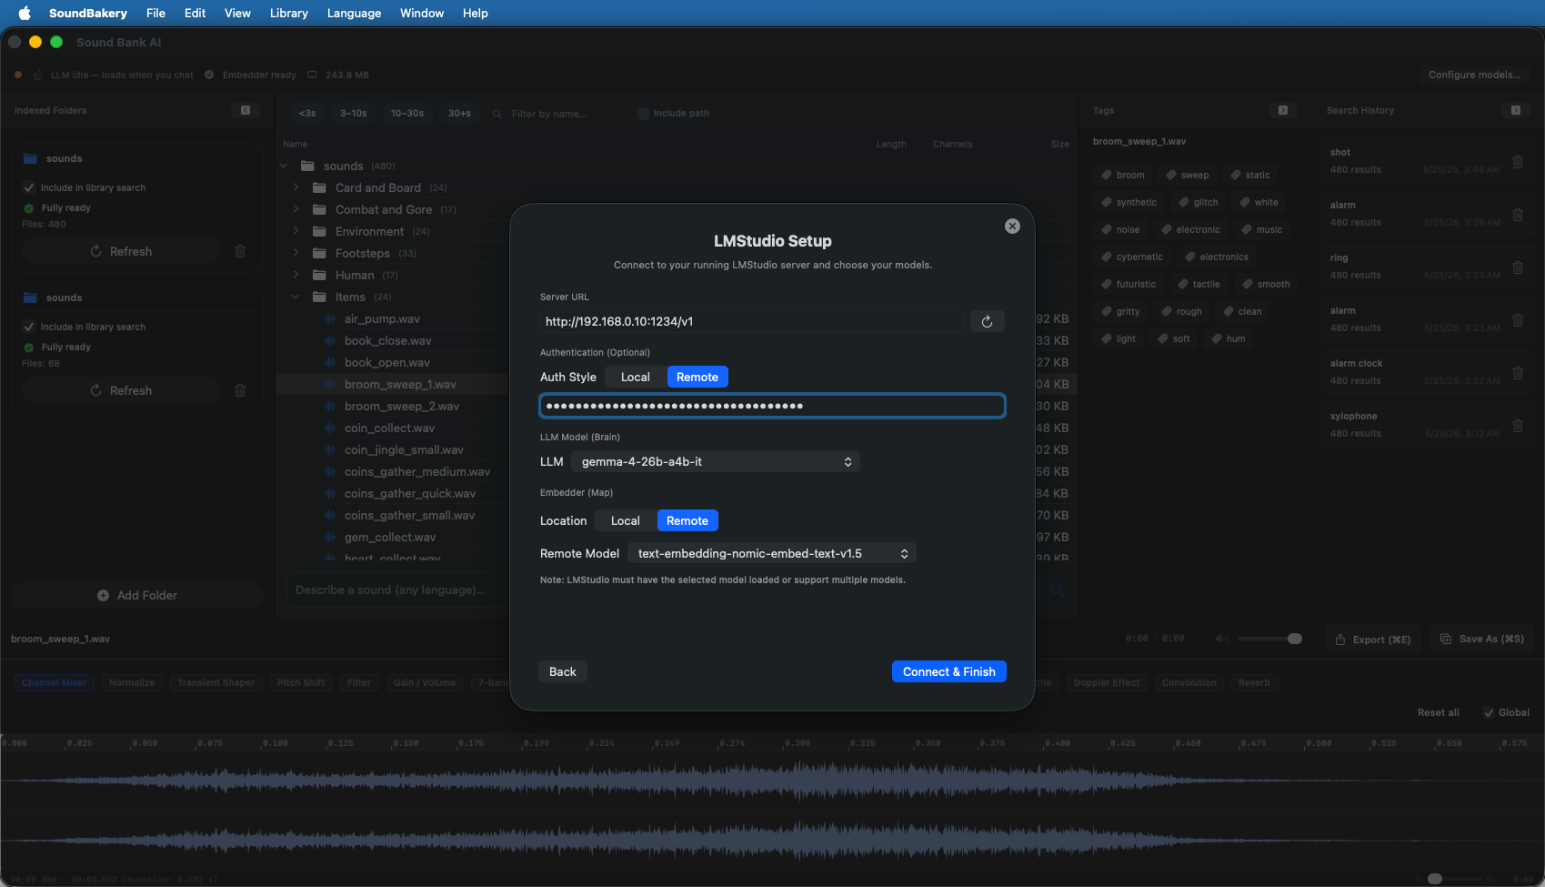This screenshot has height=887, width=1545.
Task: Click the volume speaker icon
Action: [x=1222, y=639]
